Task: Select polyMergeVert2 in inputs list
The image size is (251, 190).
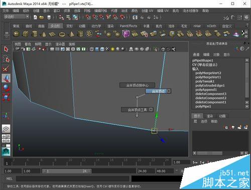Action: 208,73
